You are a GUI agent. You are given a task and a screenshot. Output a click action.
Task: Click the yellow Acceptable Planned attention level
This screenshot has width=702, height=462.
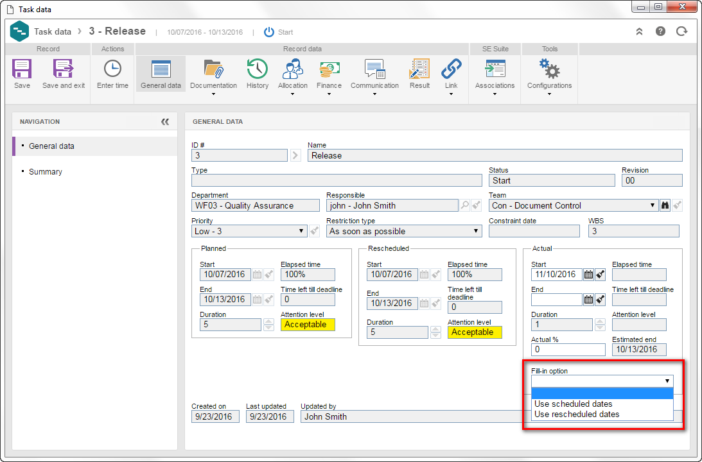pos(308,325)
